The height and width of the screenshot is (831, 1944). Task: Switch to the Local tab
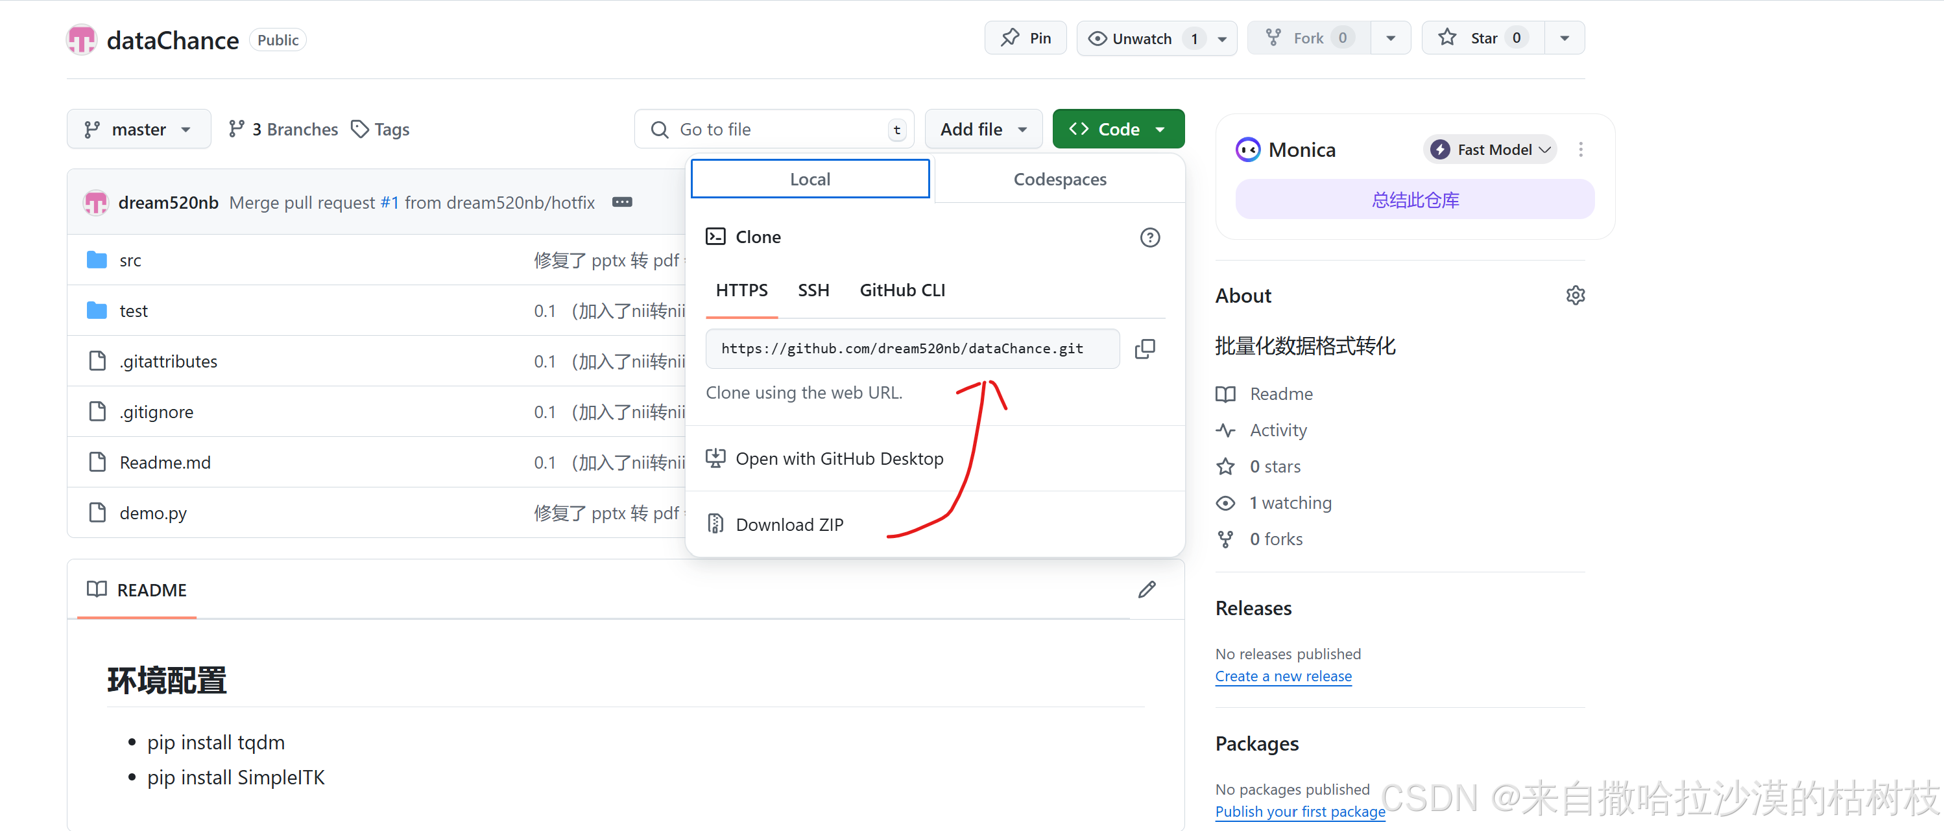(x=810, y=180)
